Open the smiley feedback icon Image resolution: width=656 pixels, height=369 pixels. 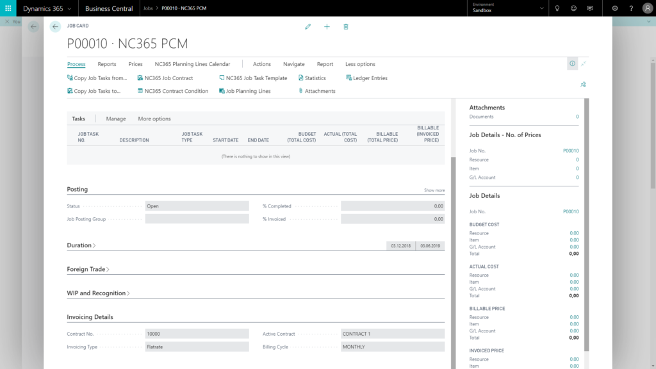tap(573, 8)
